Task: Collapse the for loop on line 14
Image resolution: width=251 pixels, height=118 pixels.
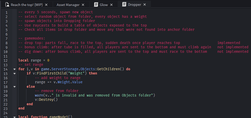Action: tap(14, 69)
